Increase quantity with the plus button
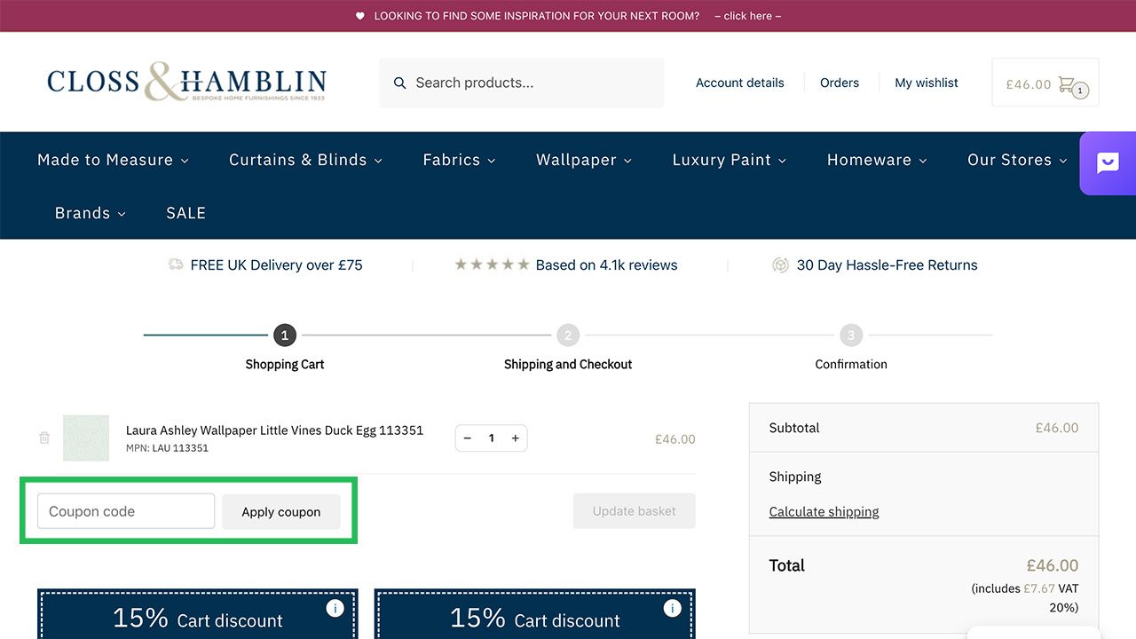The image size is (1136, 639). [x=515, y=438]
